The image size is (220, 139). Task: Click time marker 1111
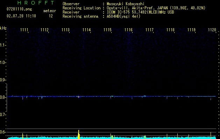click(x=24, y=30)
